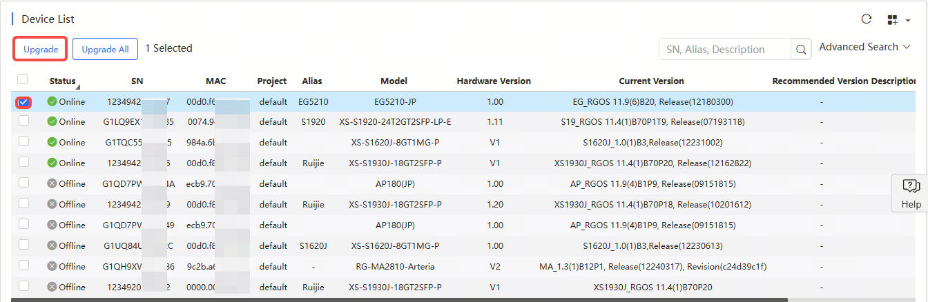This screenshot has width=928, height=302.
Task: Click the Current Version column header
Action: pos(651,81)
